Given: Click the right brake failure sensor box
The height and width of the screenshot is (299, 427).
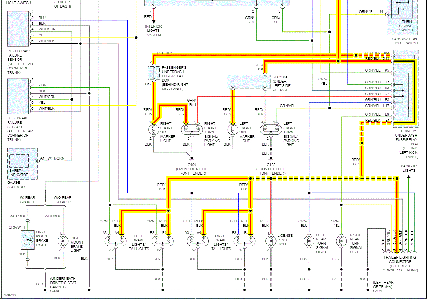Looking at the screenshot, I should coord(18,29).
